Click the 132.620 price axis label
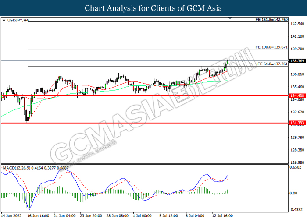307x219 pixels. pos(297,112)
